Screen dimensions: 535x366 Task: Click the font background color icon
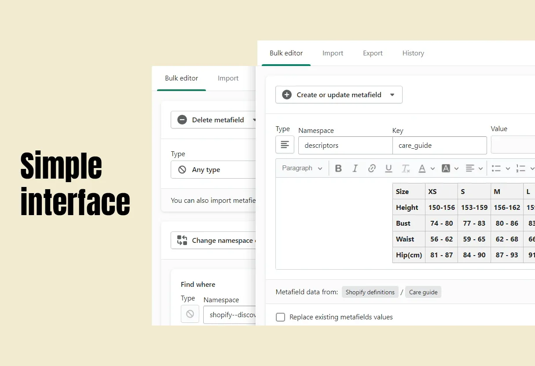coord(446,168)
